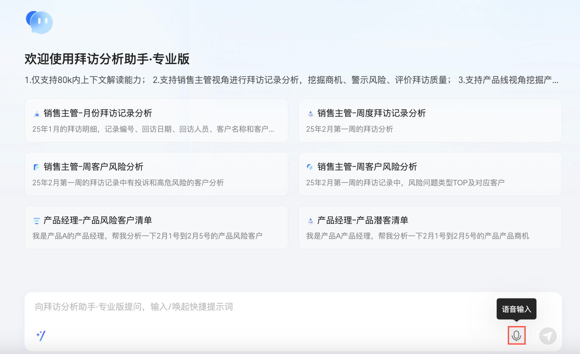Click text 25年2月第一周的拜访记录中有投诉和高危风险的客户分析
580x354 pixels.
tap(128, 183)
